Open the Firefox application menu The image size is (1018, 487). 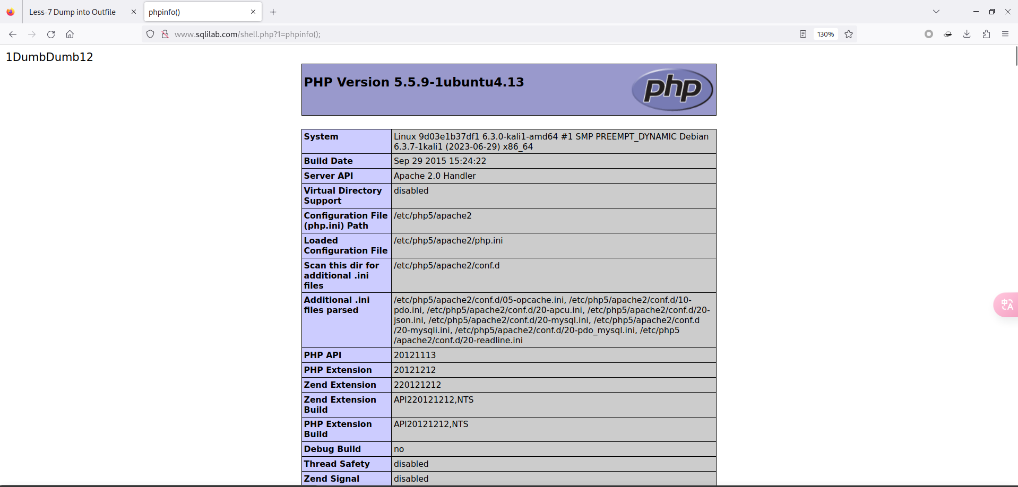(1005, 34)
